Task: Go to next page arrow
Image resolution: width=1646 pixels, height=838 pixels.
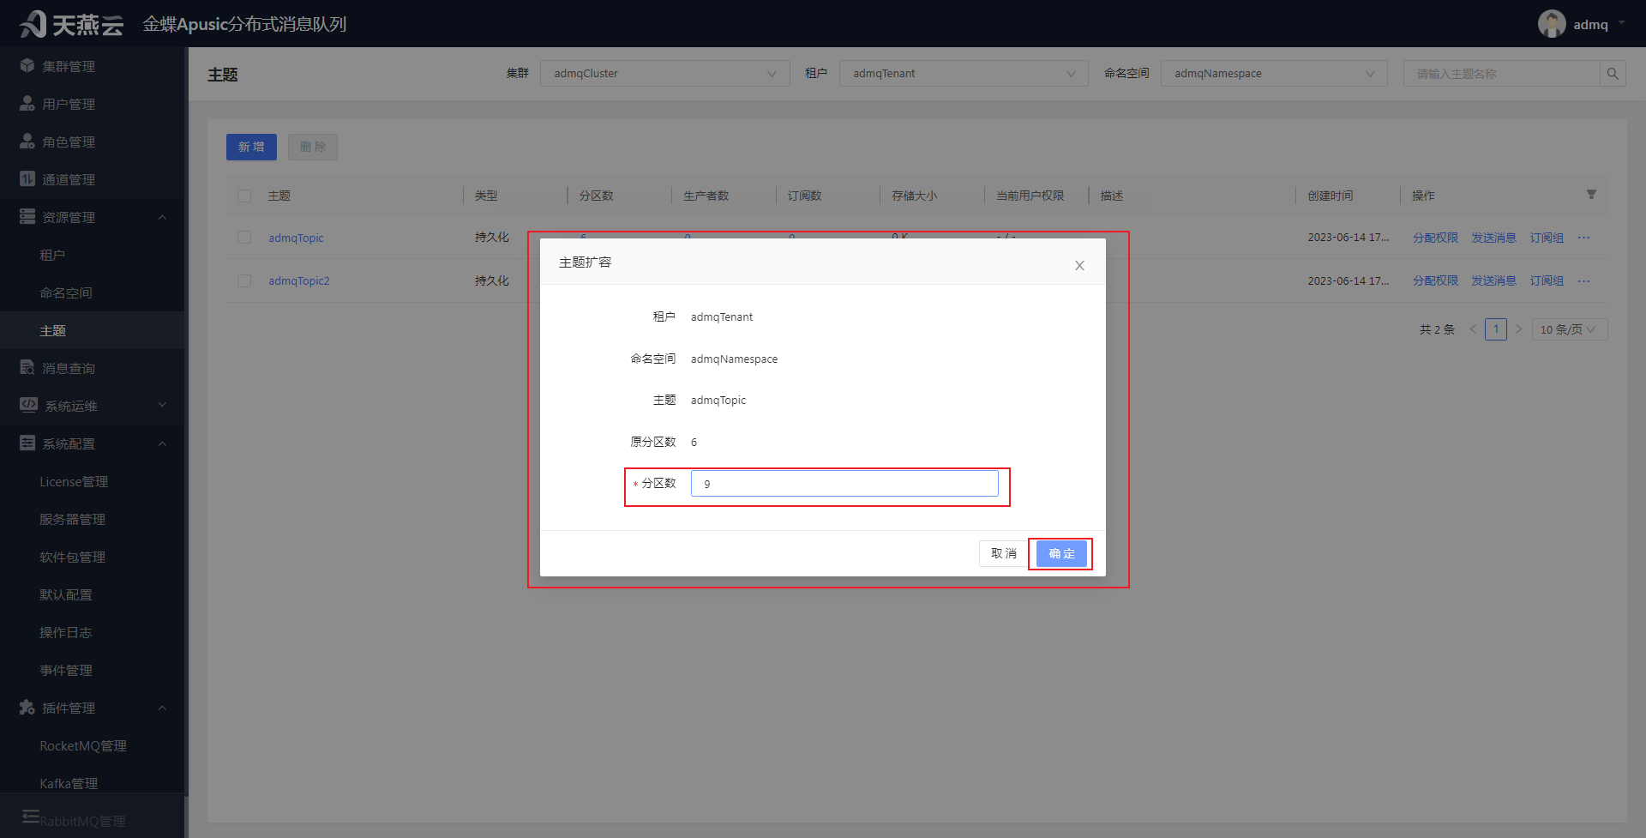Action: click(x=1518, y=329)
